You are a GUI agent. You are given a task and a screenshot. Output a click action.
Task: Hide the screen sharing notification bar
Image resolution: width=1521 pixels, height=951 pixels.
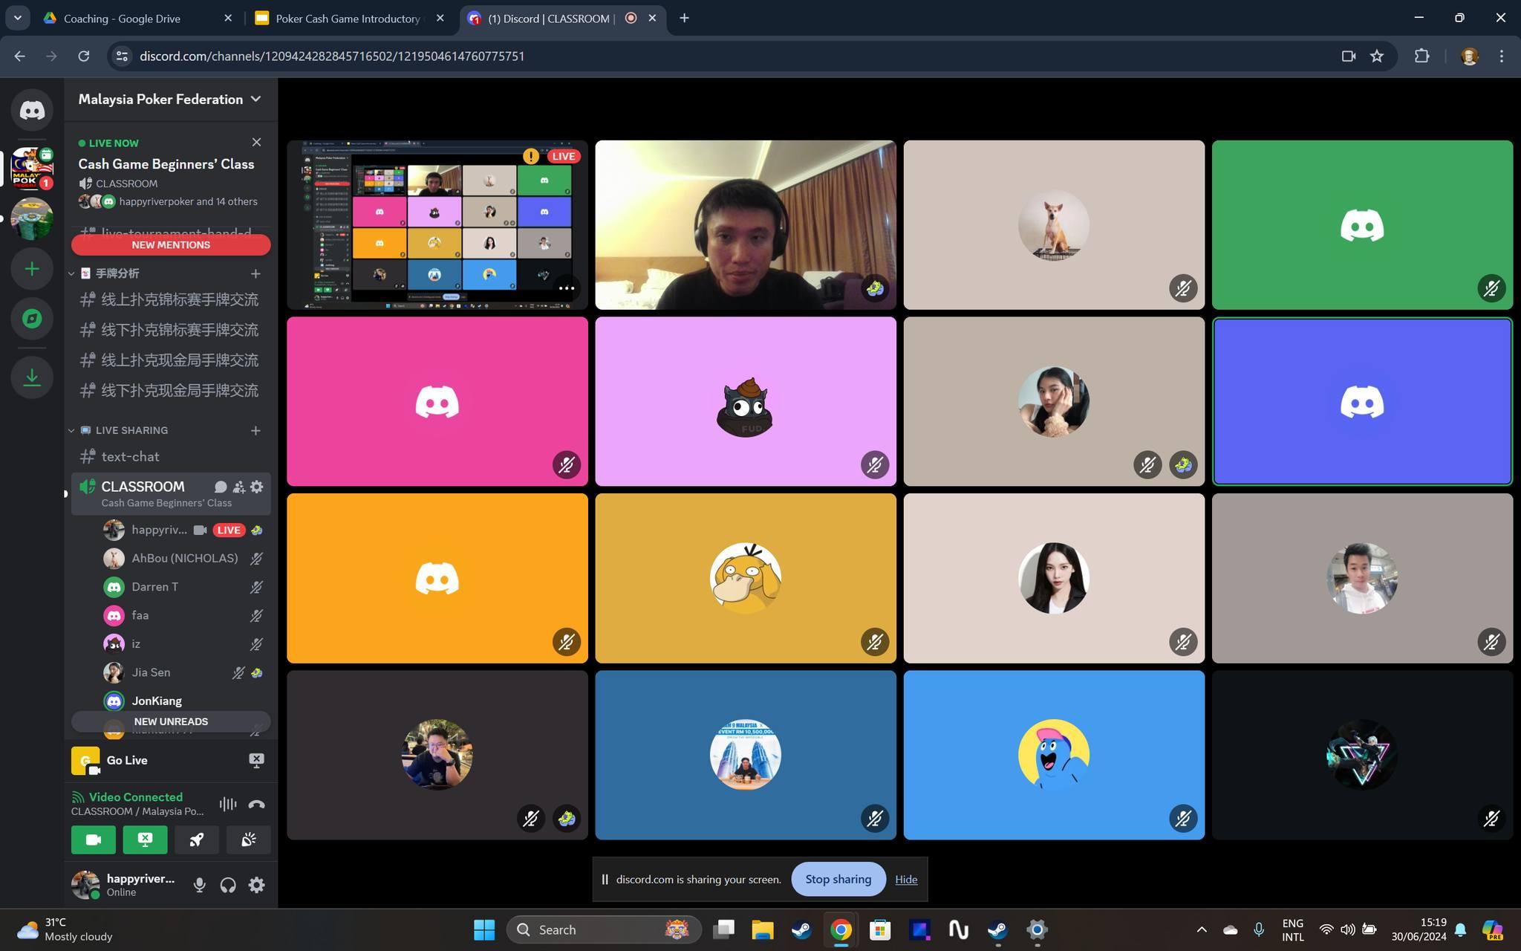point(905,879)
